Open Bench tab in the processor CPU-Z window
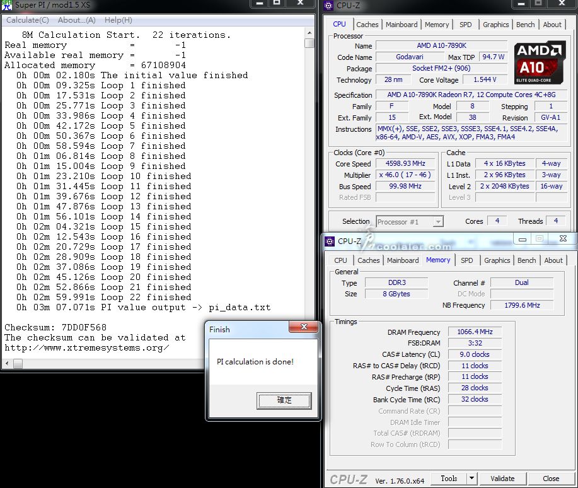578x488 pixels. 526,25
